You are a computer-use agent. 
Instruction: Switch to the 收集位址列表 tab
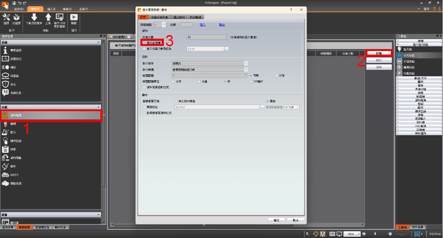[159, 17]
